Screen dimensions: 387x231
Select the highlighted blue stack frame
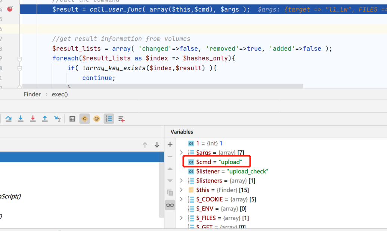(82, 157)
